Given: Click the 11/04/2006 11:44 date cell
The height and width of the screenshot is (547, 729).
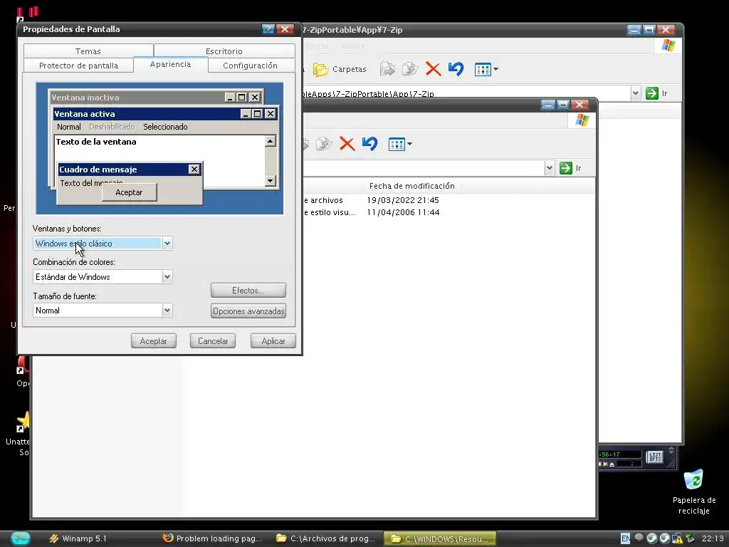Looking at the screenshot, I should (x=403, y=212).
